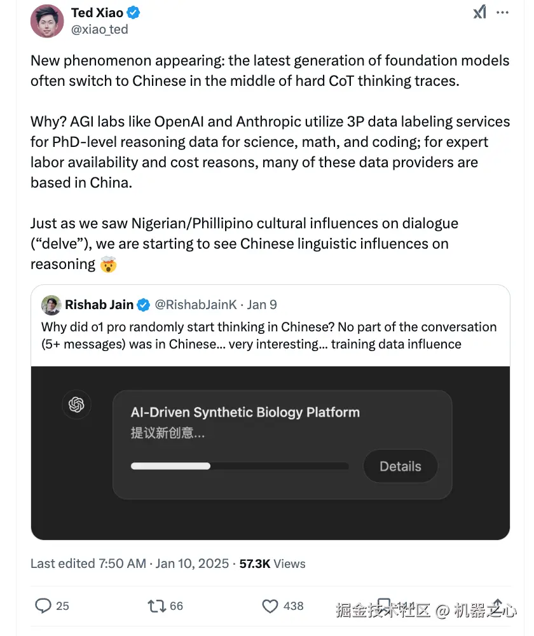Click Ted Xiao's profile avatar
Viewport: 534px width, 636px height.
(x=47, y=21)
